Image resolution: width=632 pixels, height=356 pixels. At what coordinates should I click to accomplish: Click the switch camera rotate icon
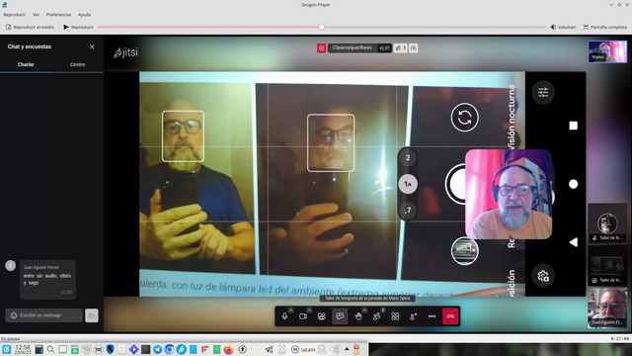(x=465, y=118)
